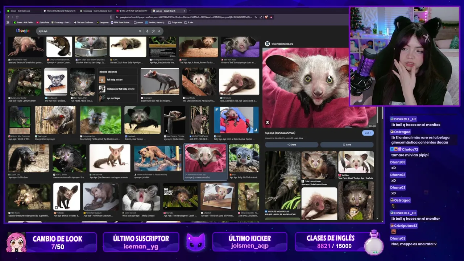
Task: Open the Etsy Aye Aye Baby Stuffed Animal thumbnail
Action: click(244, 158)
